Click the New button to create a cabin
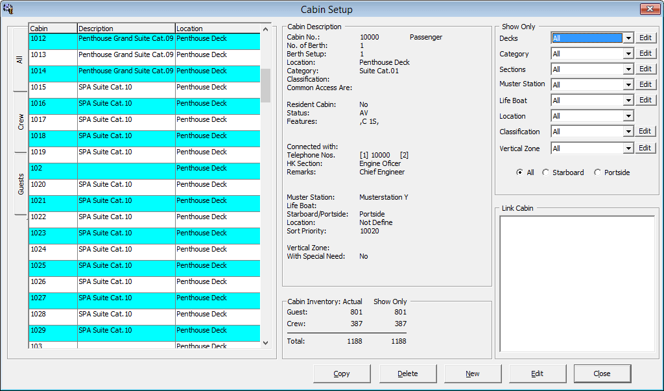 point(472,373)
